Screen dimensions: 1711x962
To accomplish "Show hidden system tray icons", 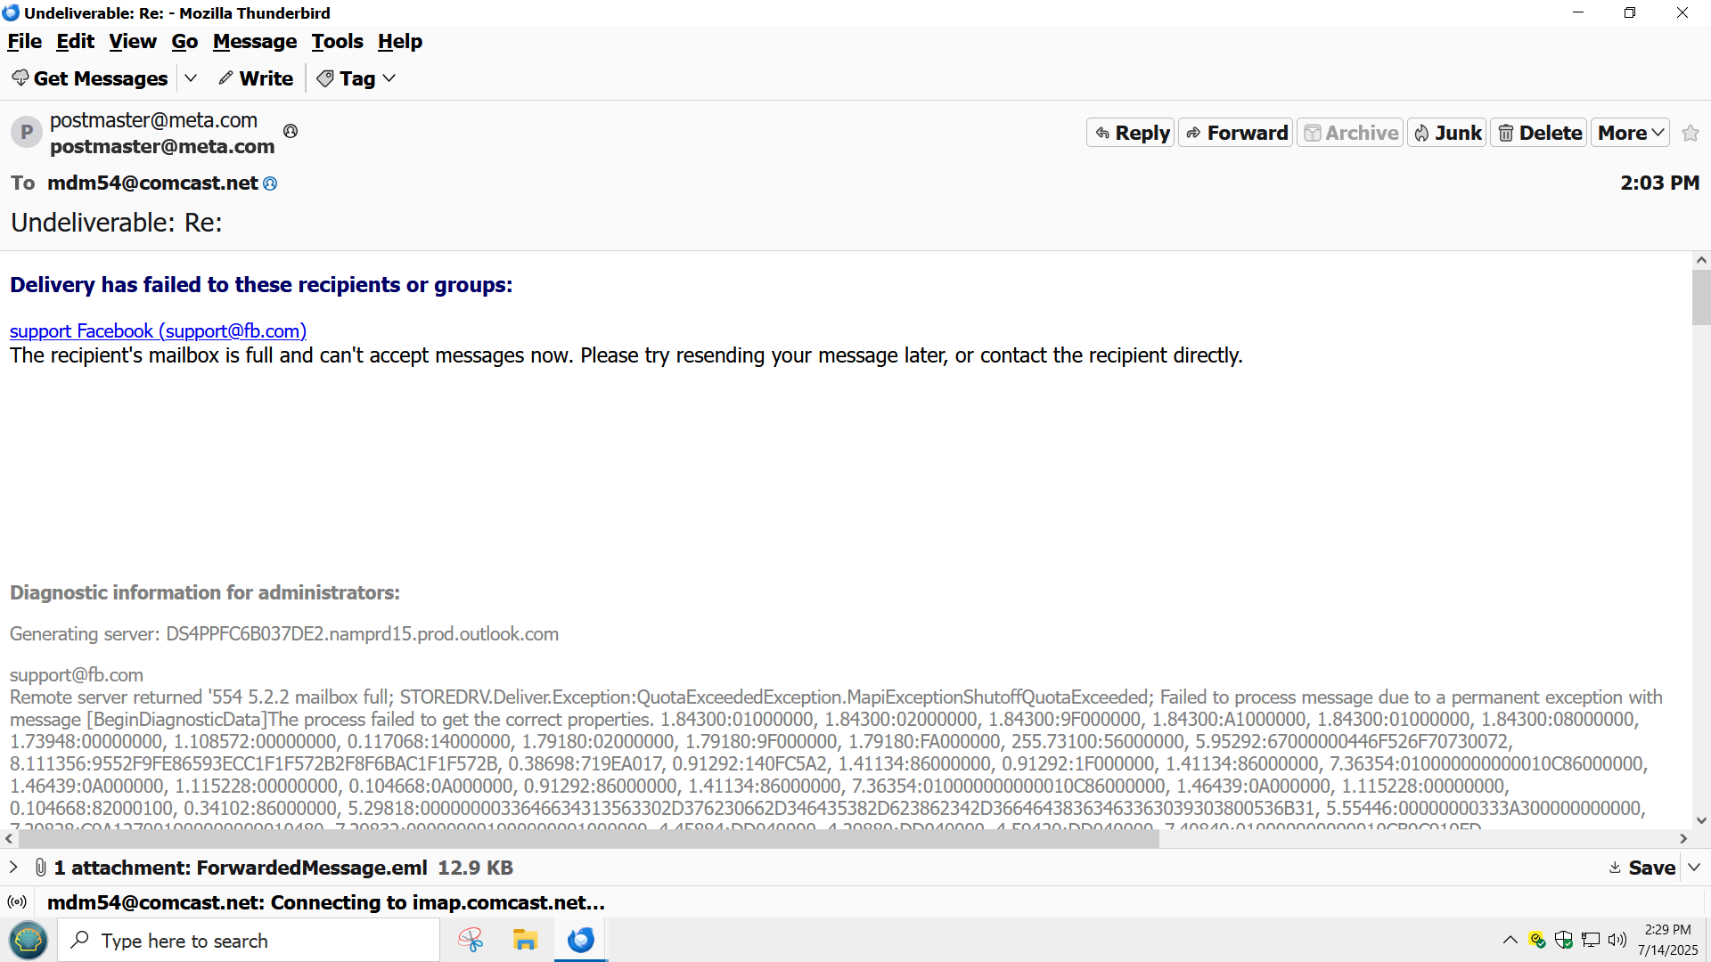I will [1510, 940].
